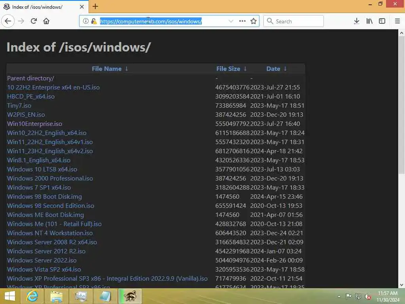The image size is (405, 304).
Task: Reload the current page
Action: pos(34,21)
